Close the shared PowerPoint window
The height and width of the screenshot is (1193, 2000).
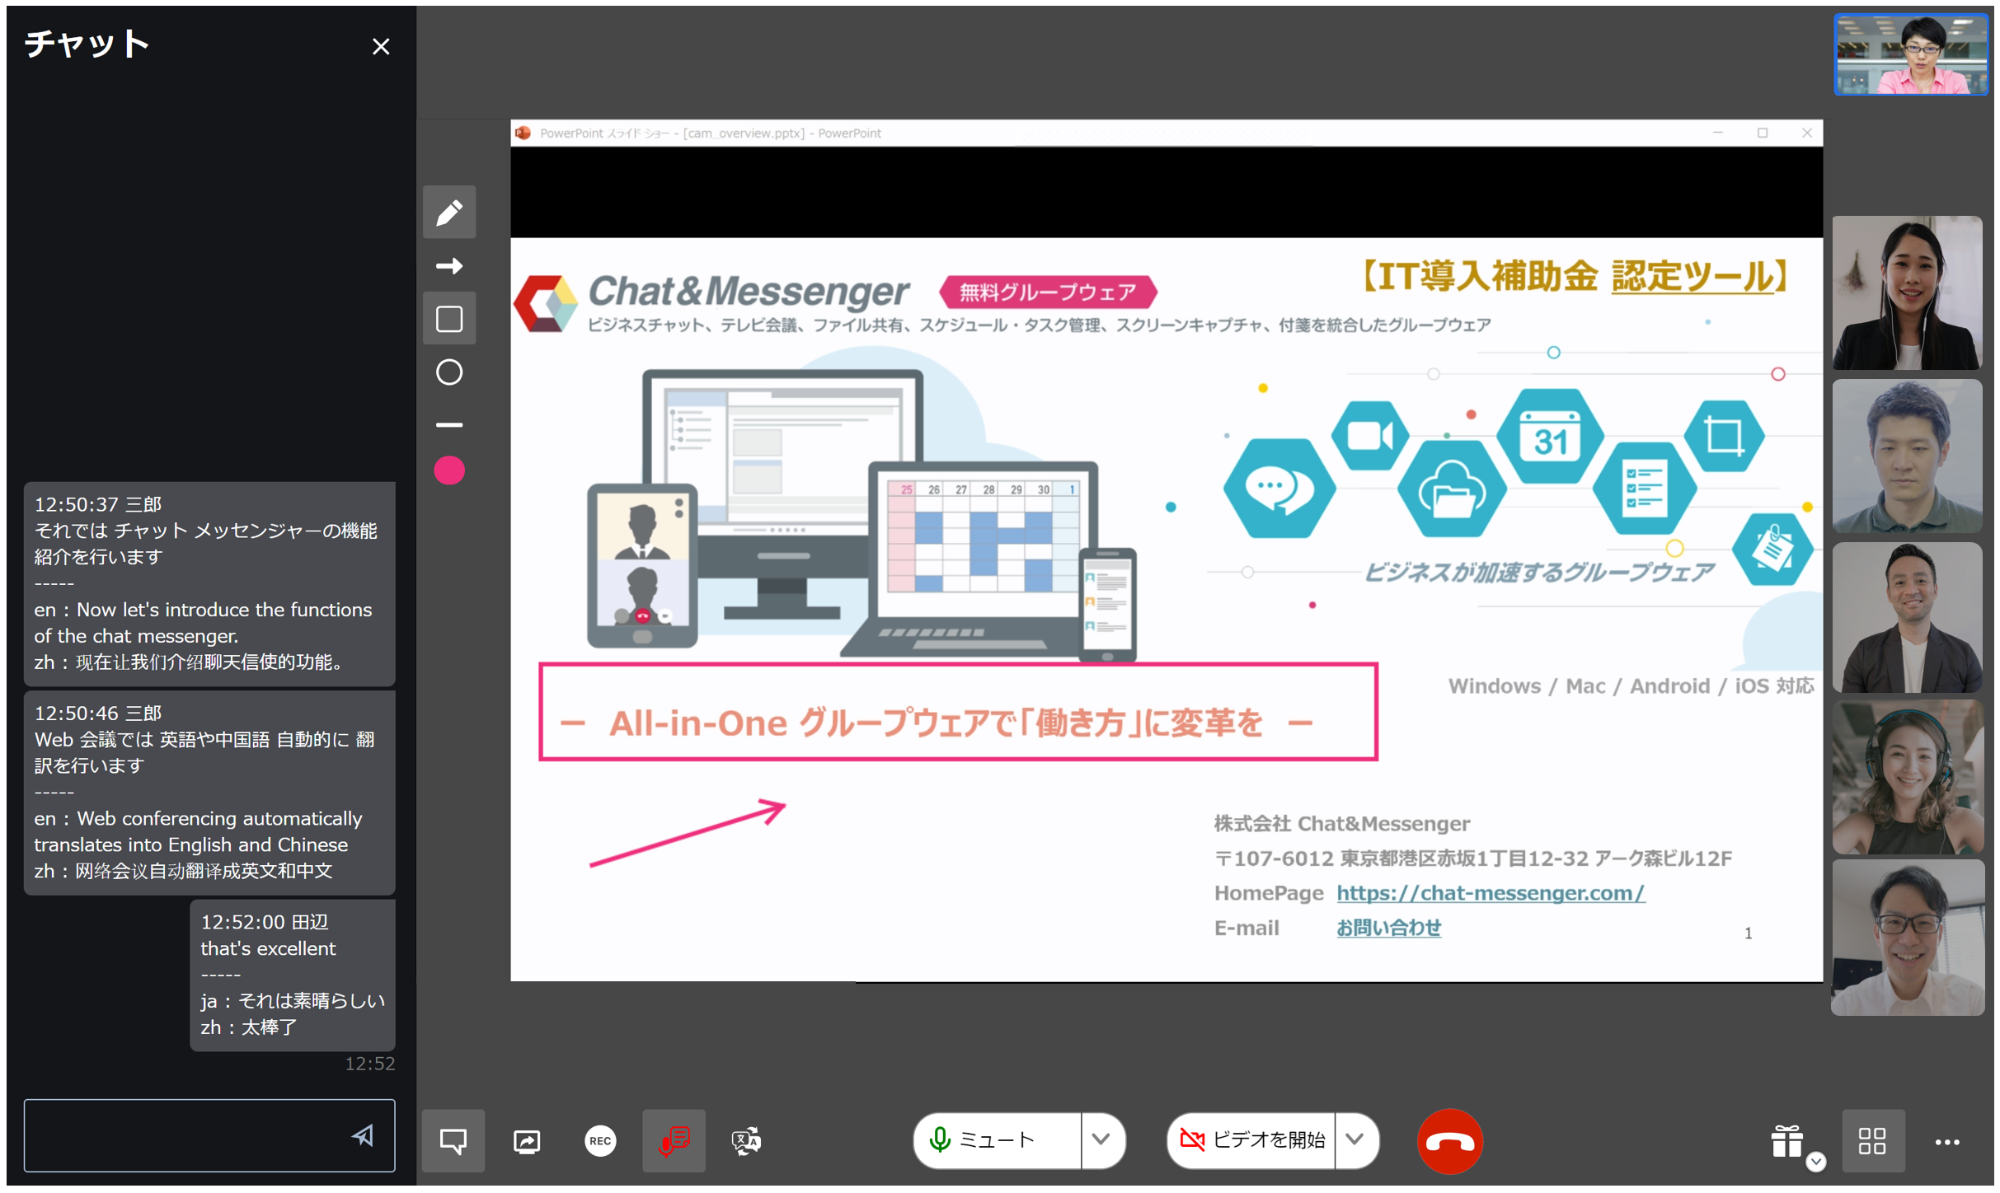point(1806,133)
